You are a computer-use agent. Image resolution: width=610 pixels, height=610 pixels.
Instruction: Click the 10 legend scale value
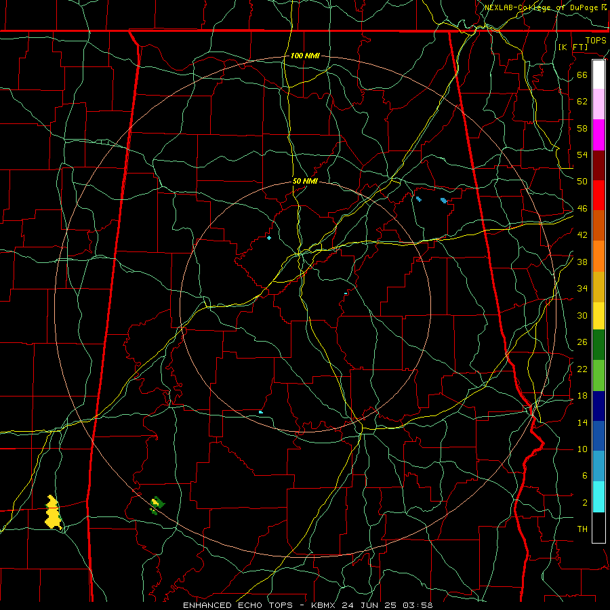point(582,449)
